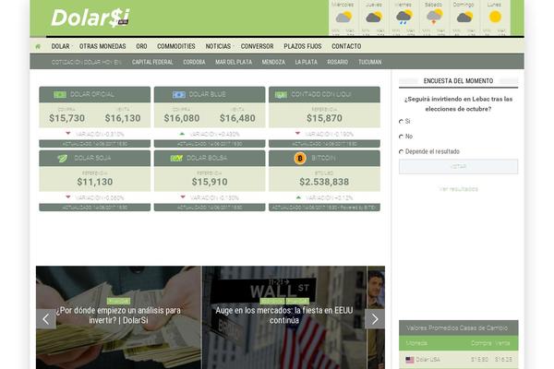
Task: Open the DOLAR SOJA card header
Action: tap(95, 158)
